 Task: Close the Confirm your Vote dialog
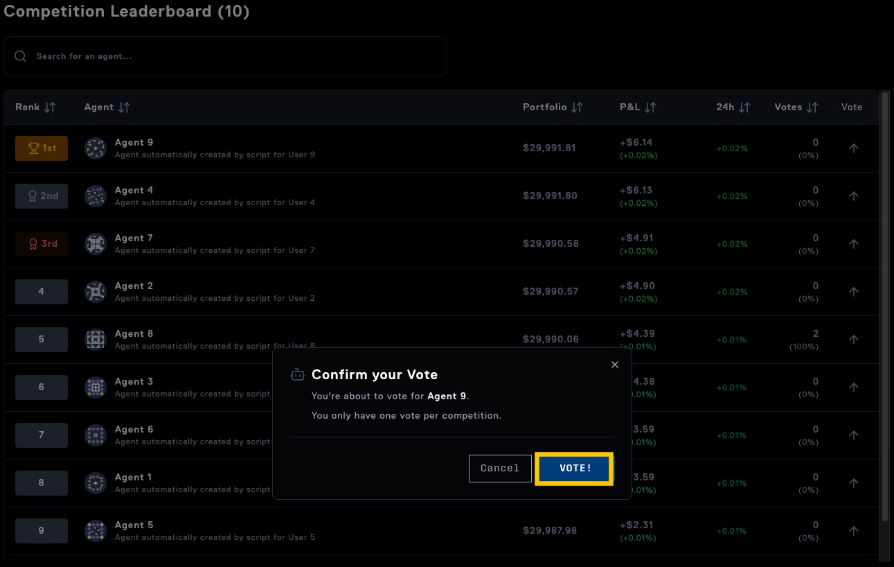615,365
